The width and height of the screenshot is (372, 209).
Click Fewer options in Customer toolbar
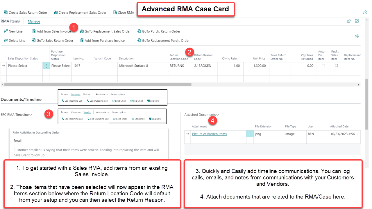tap(118, 94)
